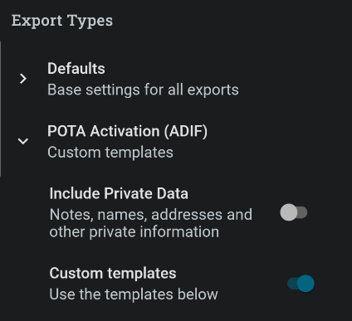Click "Use the templates below" text
The image size is (352, 321).
(x=134, y=294)
